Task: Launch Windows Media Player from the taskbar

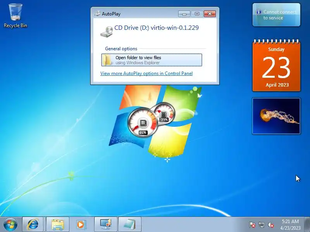Action: pos(81,224)
